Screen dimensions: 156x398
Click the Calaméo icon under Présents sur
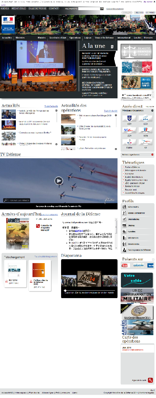[x=138, y=265]
